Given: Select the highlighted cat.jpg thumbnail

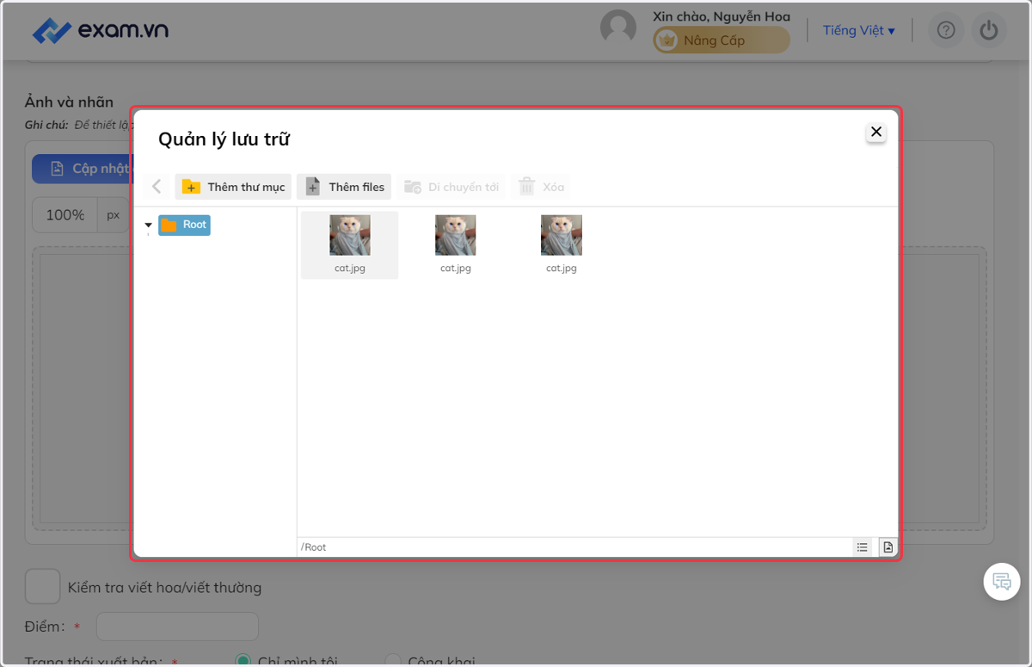Looking at the screenshot, I should click(350, 244).
